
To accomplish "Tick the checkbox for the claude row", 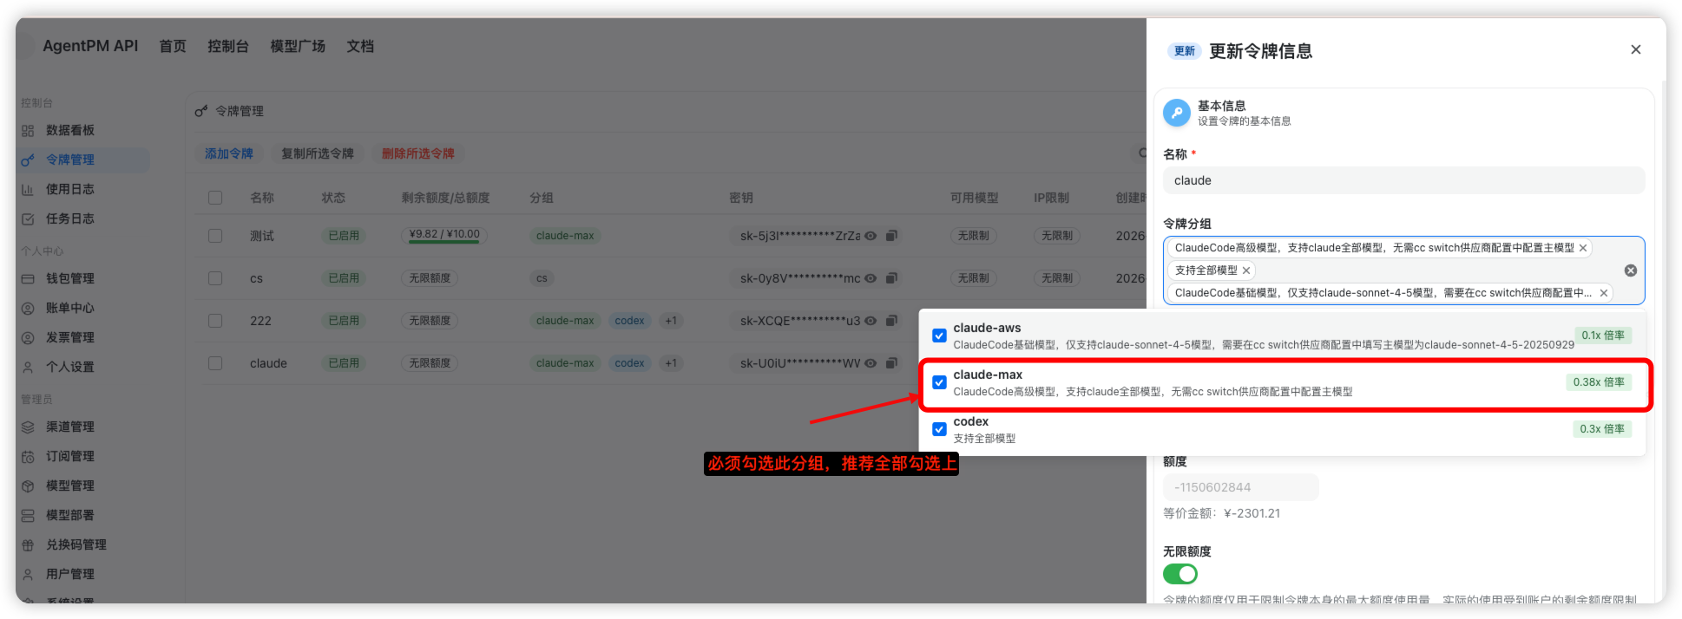I will [215, 363].
